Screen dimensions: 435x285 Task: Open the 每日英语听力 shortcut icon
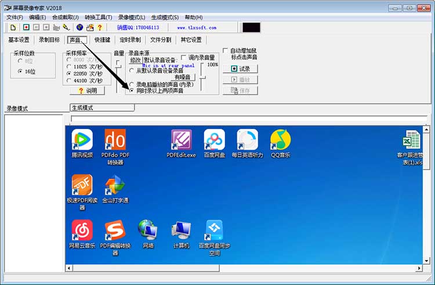point(247,143)
